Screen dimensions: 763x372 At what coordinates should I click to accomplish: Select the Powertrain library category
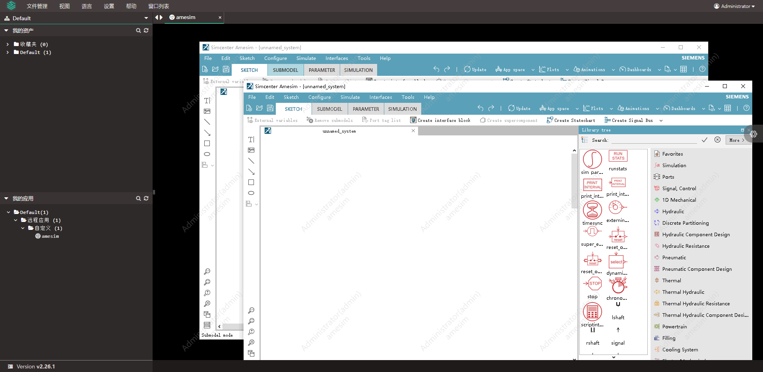tap(674, 327)
